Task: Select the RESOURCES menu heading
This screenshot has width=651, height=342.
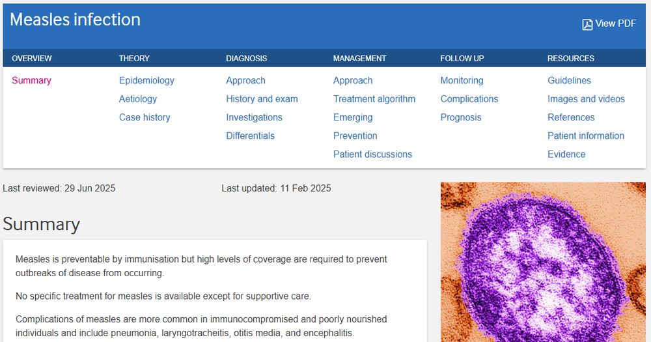Action: click(x=570, y=59)
